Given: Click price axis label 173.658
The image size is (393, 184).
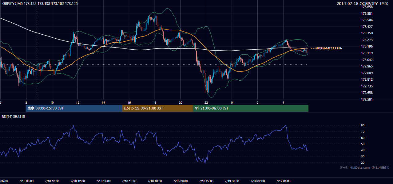Looking at the screenshot, I should [367, 7].
